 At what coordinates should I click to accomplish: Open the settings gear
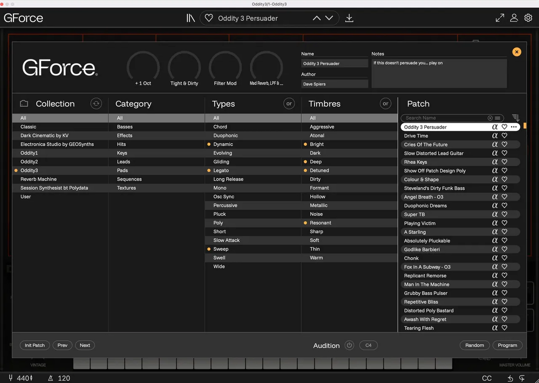tap(528, 18)
